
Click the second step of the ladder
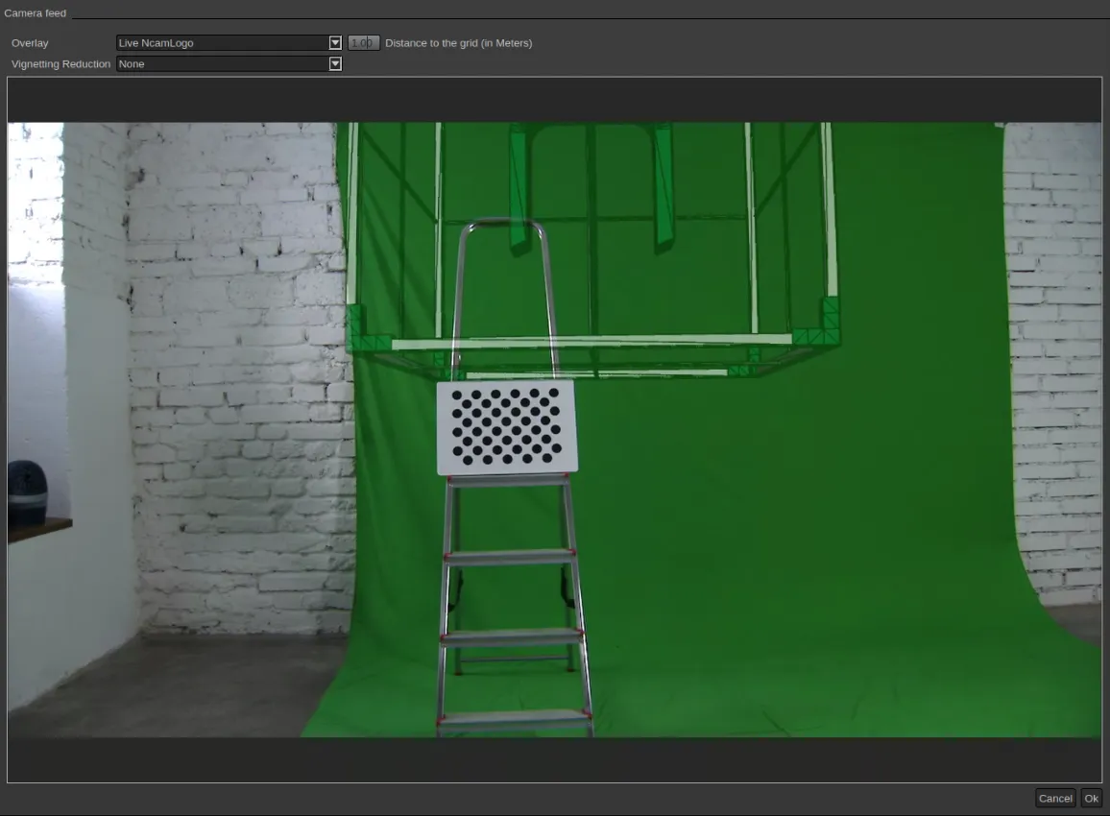(x=509, y=556)
